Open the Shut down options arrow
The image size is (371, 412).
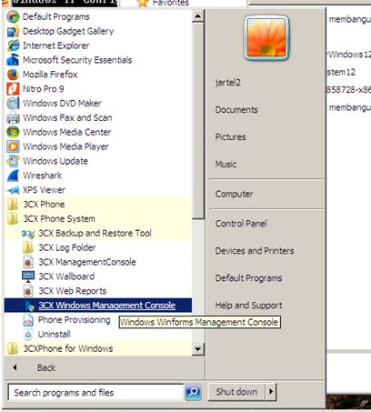coord(271,392)
